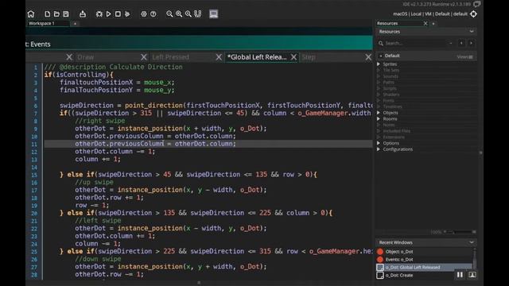Save the project with the disk icon
Screen dimensions: 509x286
coord(66,14)
